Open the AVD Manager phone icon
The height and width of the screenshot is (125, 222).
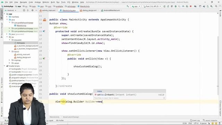(x=208, y=6)
